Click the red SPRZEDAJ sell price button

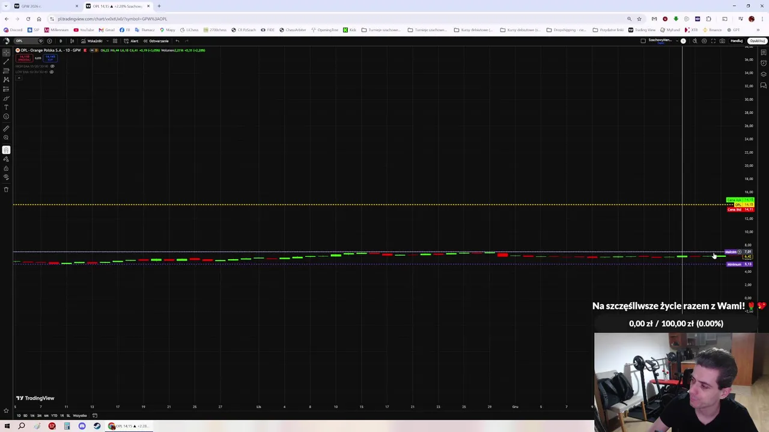click(24, 58)
